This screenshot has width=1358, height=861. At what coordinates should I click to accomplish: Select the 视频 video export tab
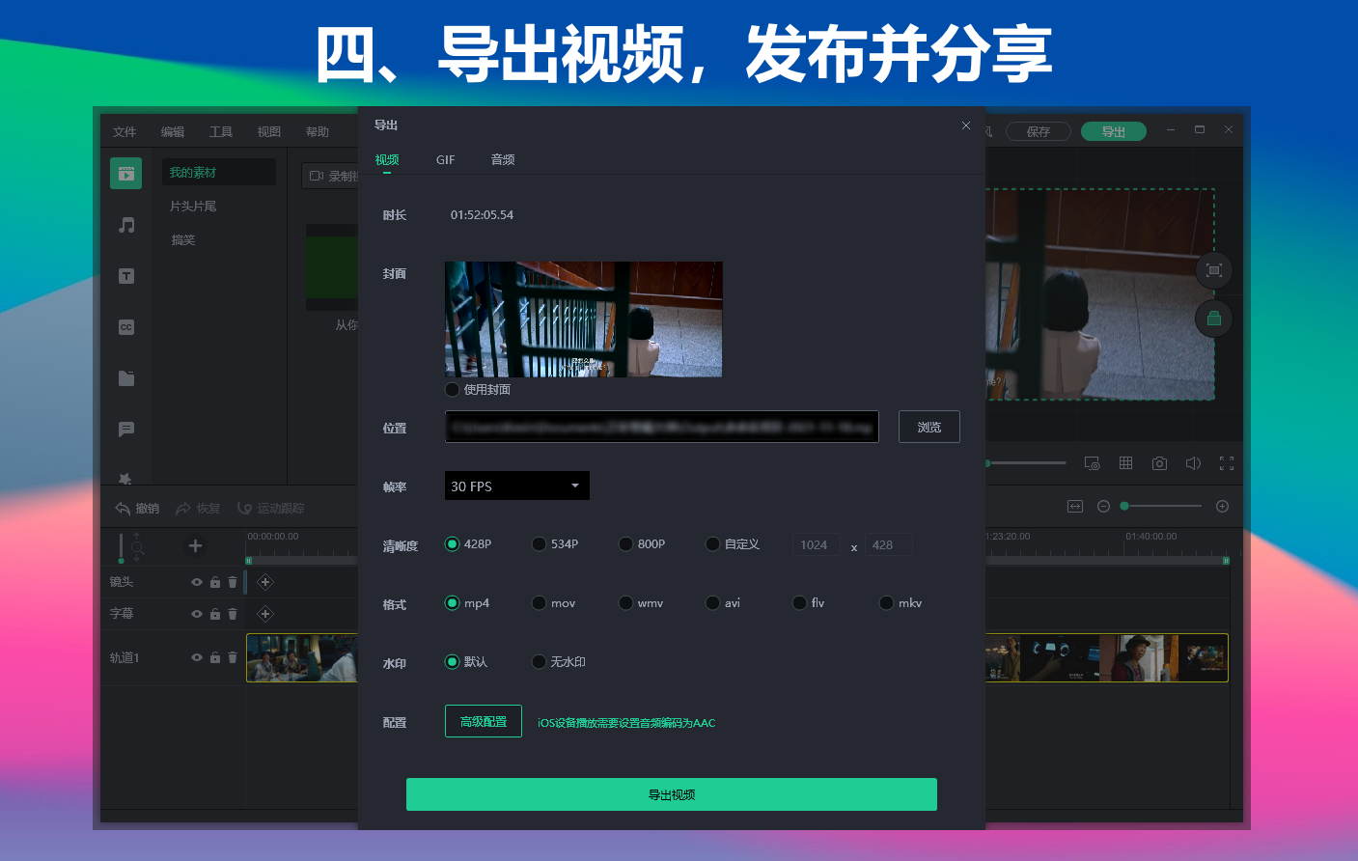(x=387, y=160)
